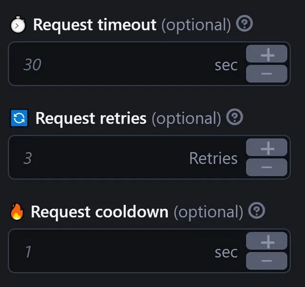Increase the Request cooldown value with plus
This screenshot has height=287, width=305.
pyautogui.click(x=266, y=241)
